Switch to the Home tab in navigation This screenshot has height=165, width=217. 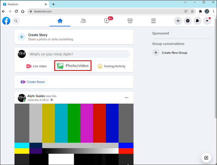pyautogui.click(x=60, y=21)
